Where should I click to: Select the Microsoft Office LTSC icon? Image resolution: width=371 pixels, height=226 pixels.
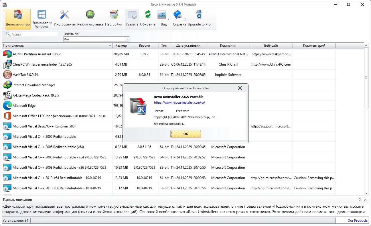point(7,116)
